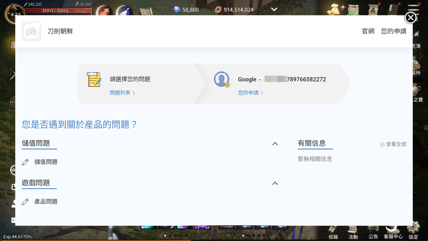The image size is (428, 241).
Task: Click the game controller app logo
Action: (x=31, y=31)
